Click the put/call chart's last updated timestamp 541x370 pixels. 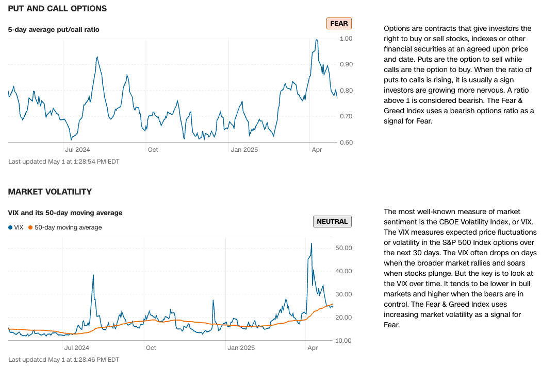point(64,162)
